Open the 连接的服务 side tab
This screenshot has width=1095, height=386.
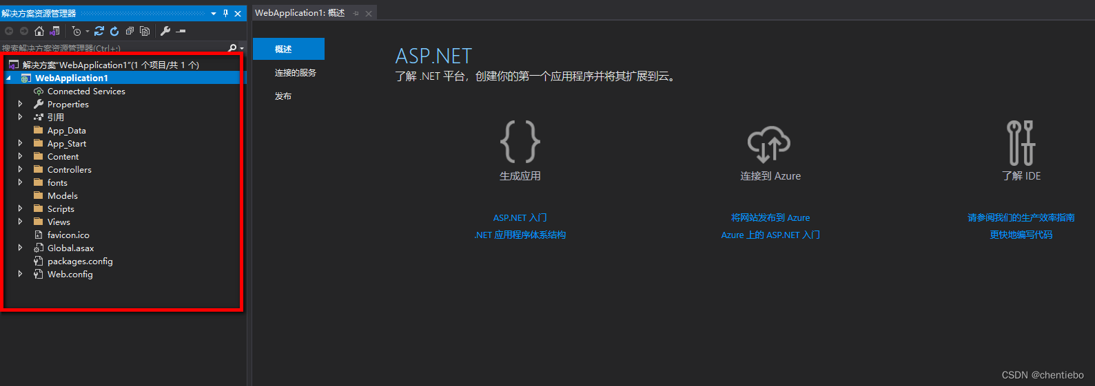tap(296, 72)
